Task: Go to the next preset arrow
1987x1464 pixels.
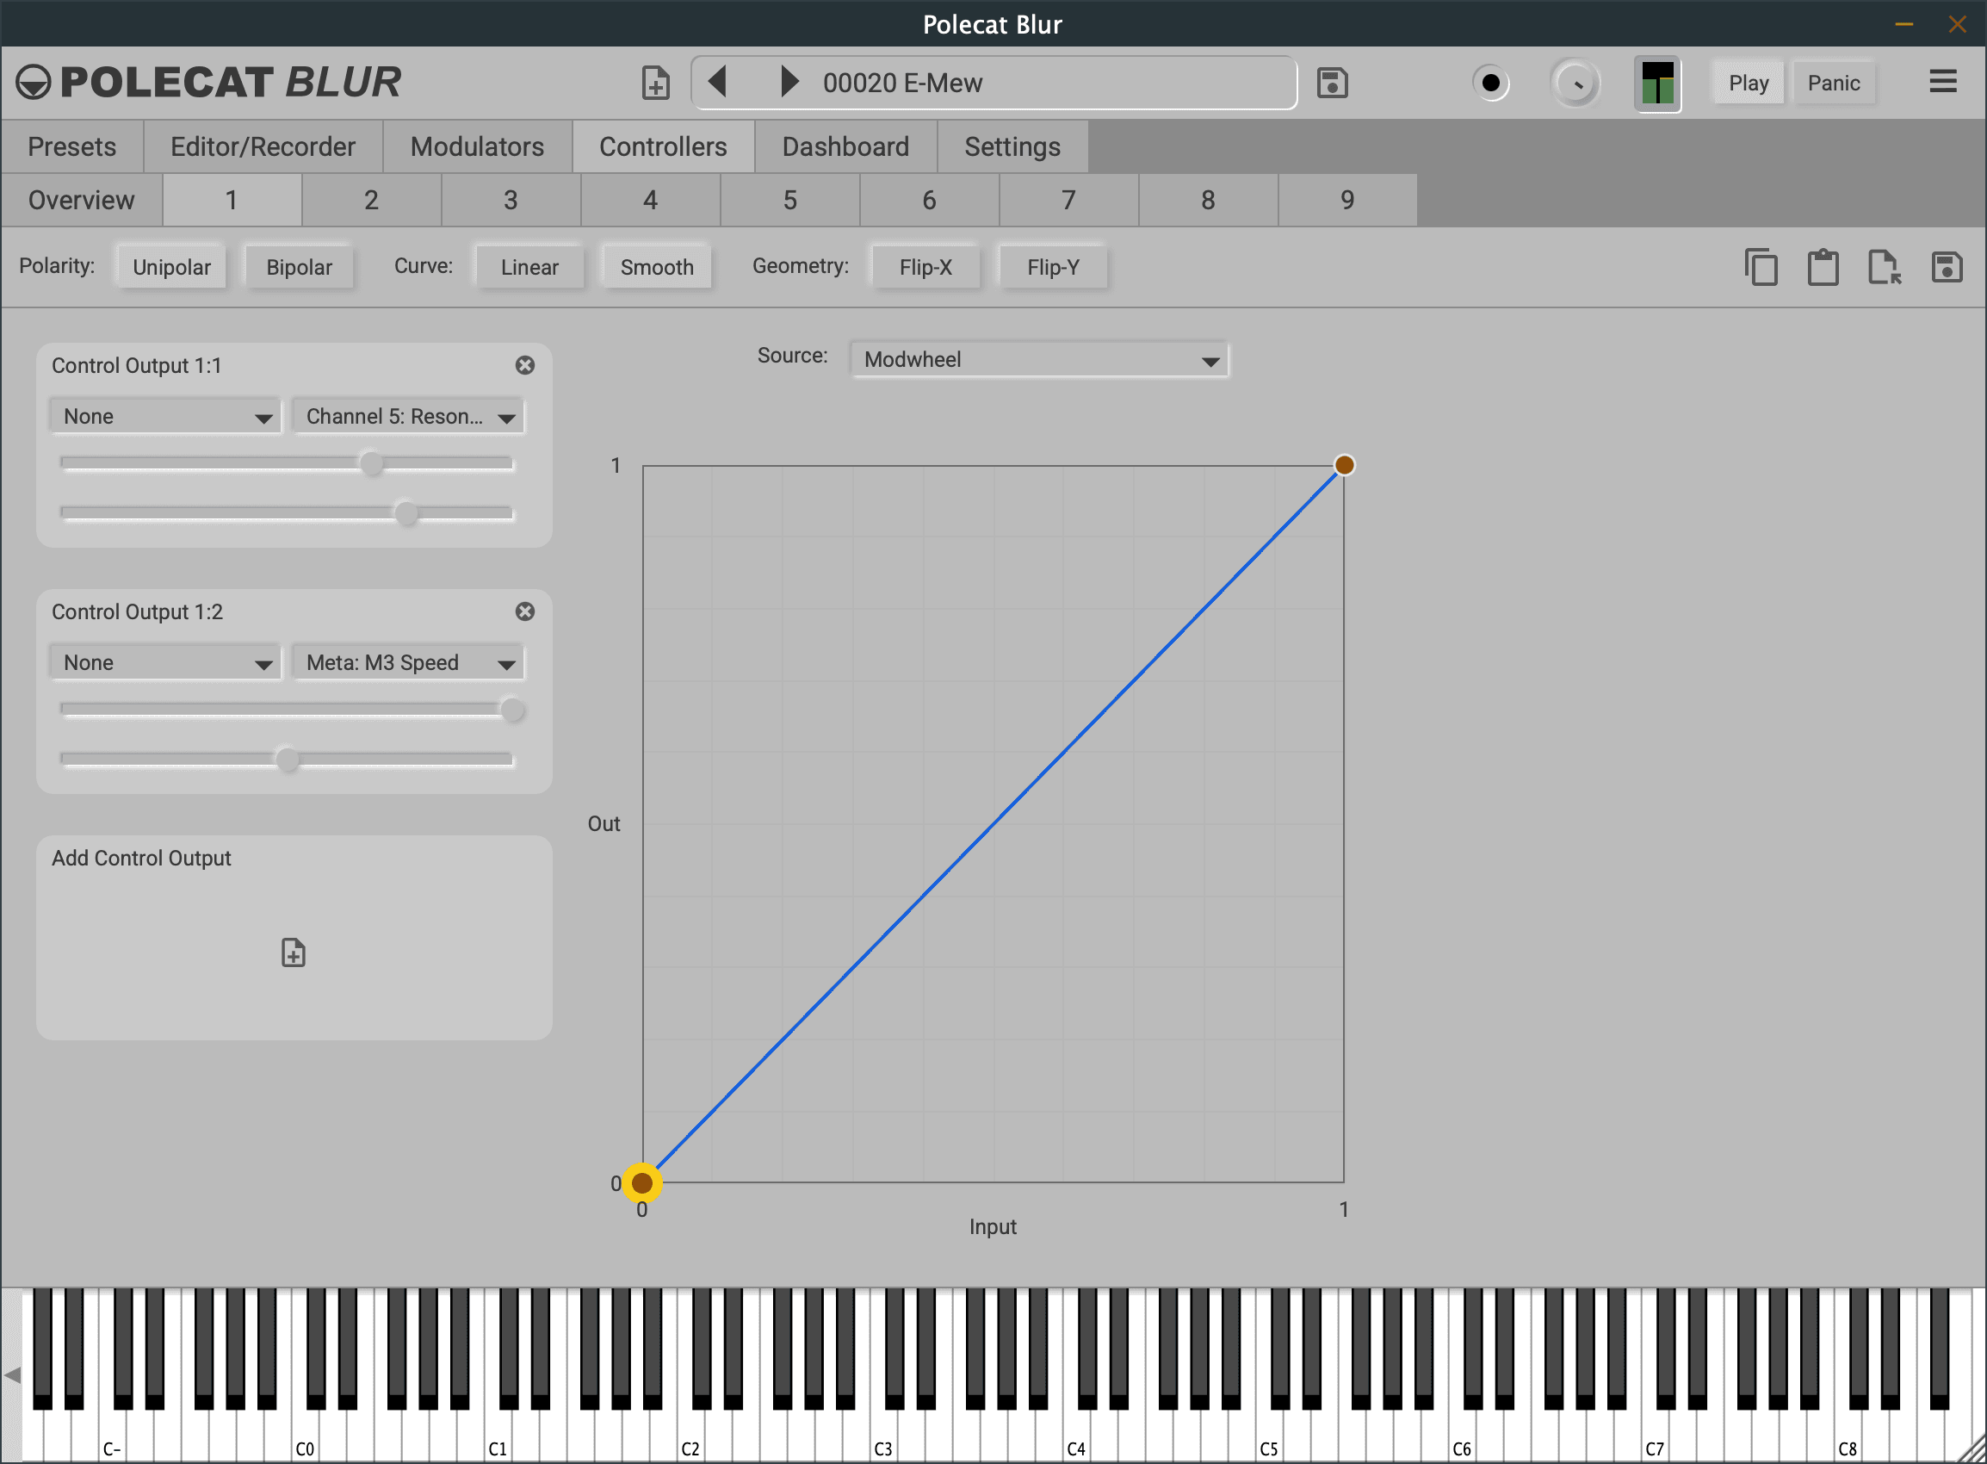Action: point(789,82)
